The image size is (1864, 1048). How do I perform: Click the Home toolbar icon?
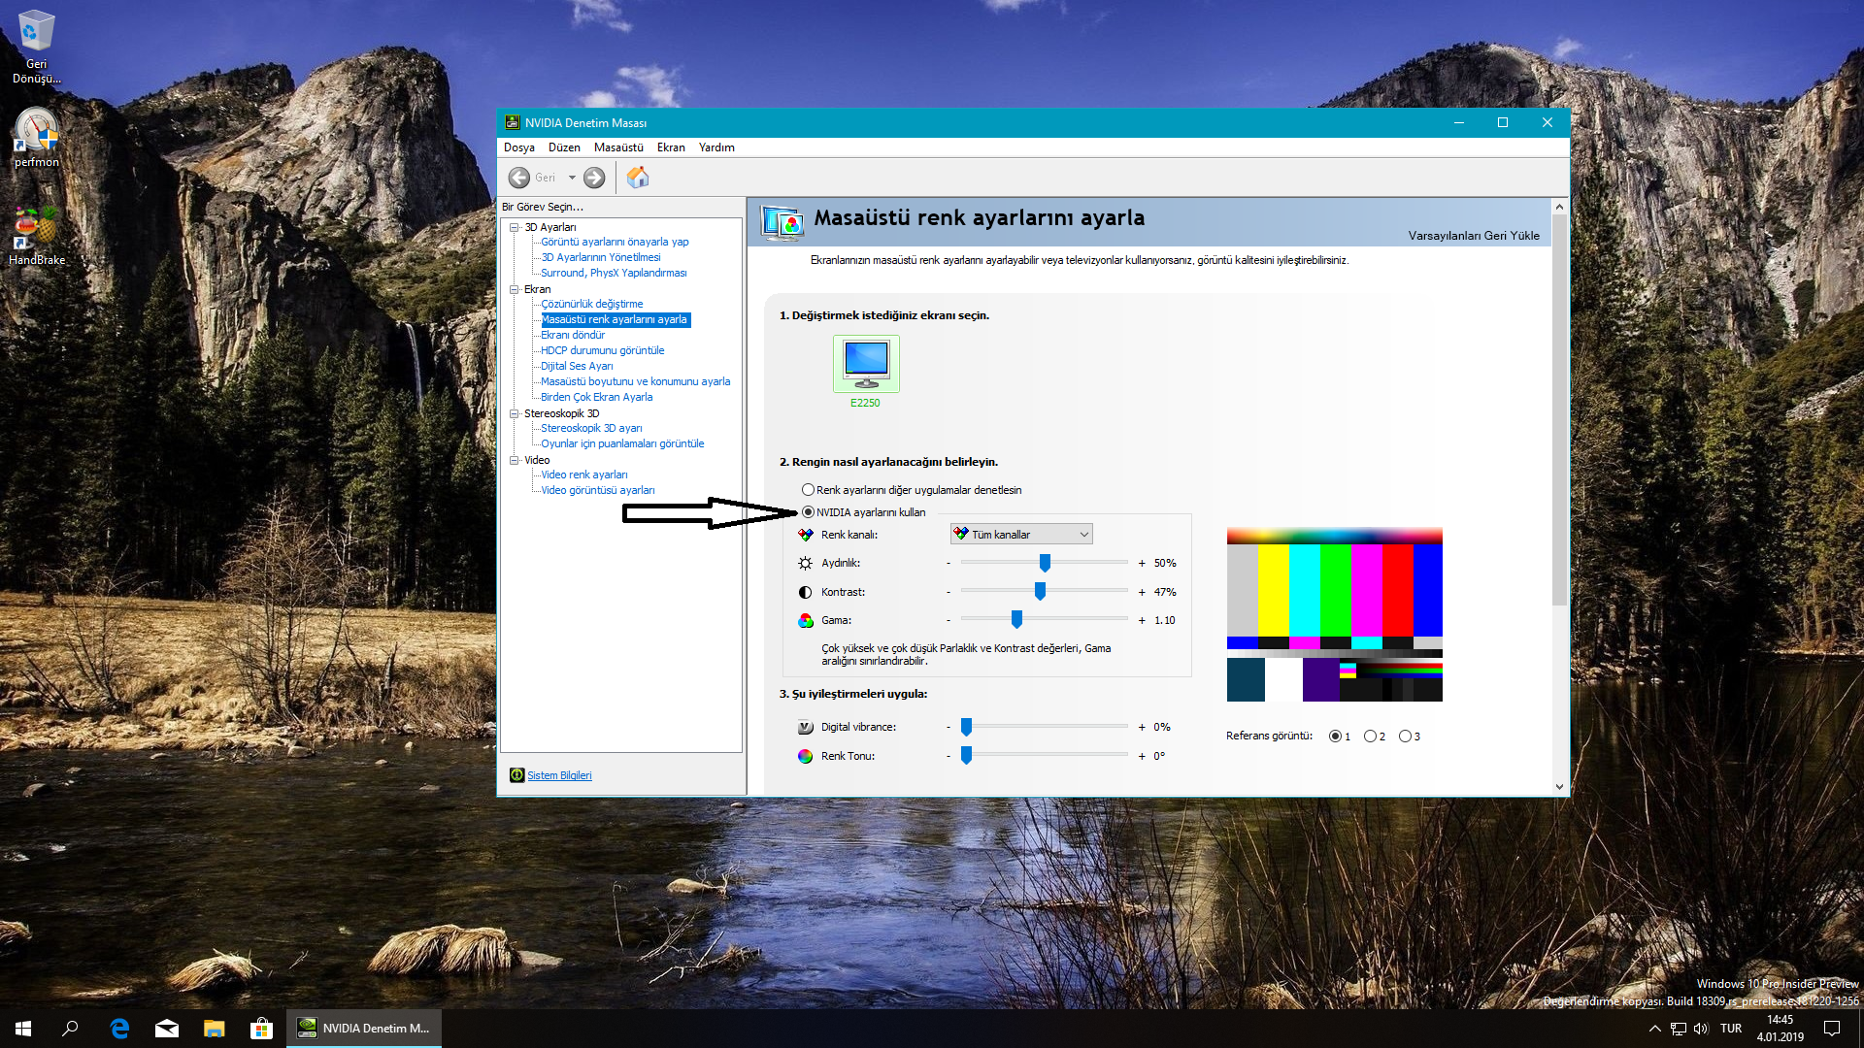[638, 178]
